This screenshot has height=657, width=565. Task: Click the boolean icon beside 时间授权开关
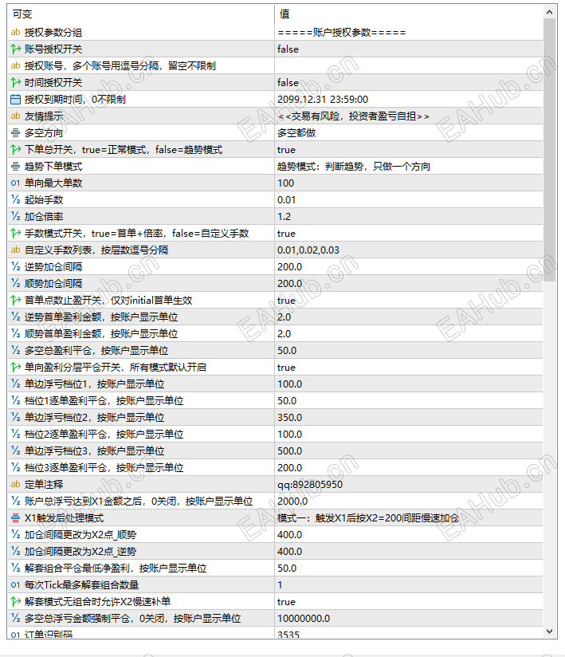[x=15, y=83]
